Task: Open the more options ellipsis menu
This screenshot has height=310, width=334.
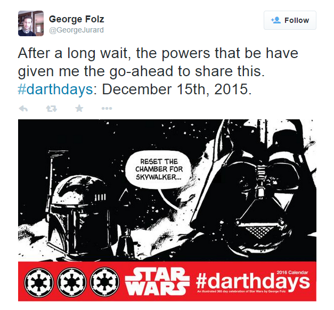Action: tap(107, 109)
